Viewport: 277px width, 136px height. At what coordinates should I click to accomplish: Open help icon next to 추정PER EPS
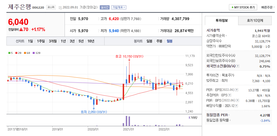pyautogui.click(x=229, y=95)
